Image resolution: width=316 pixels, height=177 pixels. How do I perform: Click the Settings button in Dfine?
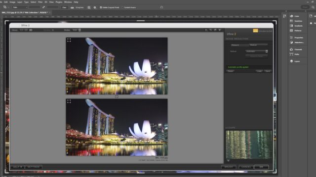(34, 167)
